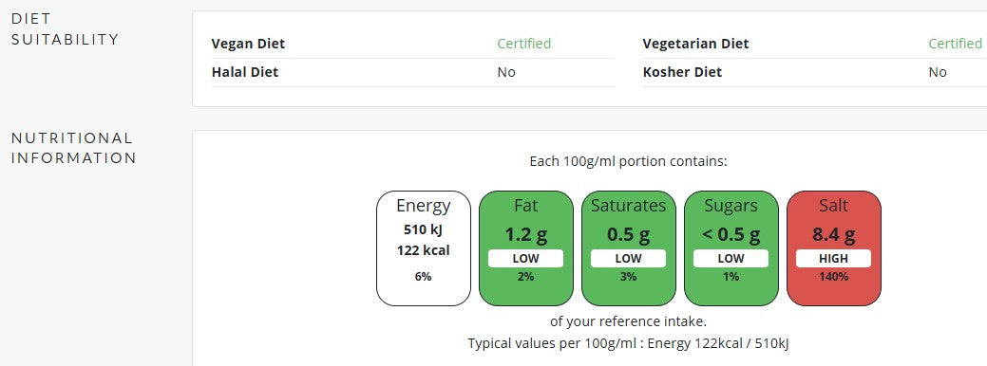Click Certified status for Vegan Diet

(523, 44)
